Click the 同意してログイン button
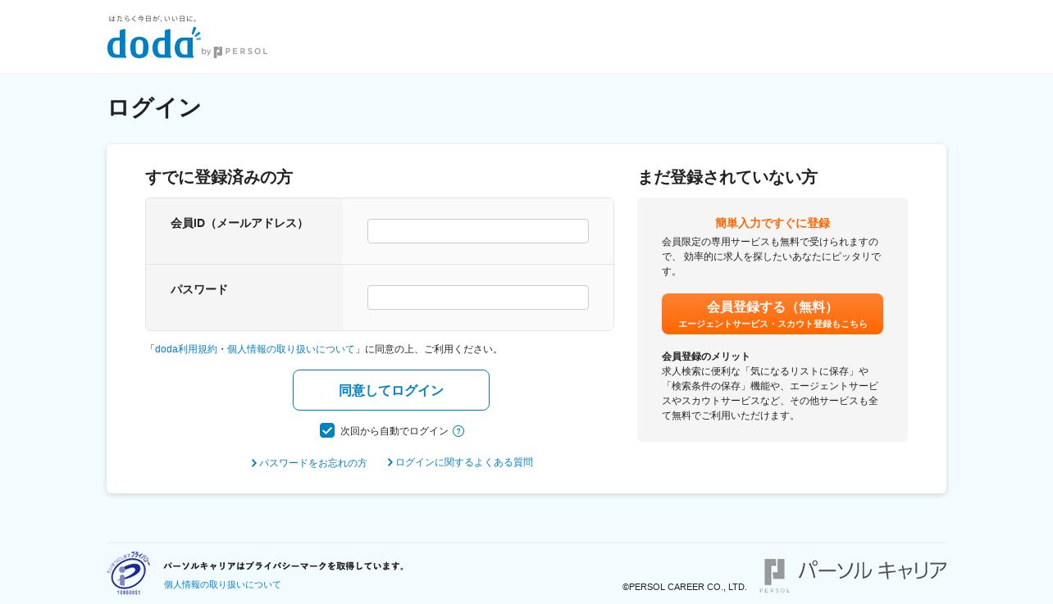Viewport: 1053px width, 604px height. [391, 390]
